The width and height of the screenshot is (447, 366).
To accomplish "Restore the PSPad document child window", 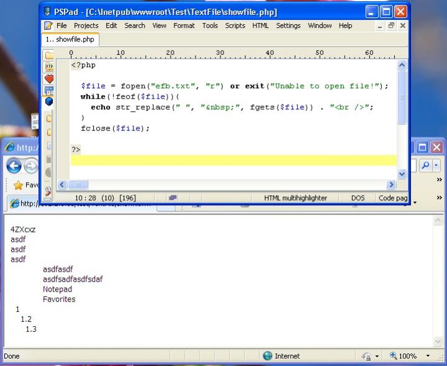I will click(391, 25).
